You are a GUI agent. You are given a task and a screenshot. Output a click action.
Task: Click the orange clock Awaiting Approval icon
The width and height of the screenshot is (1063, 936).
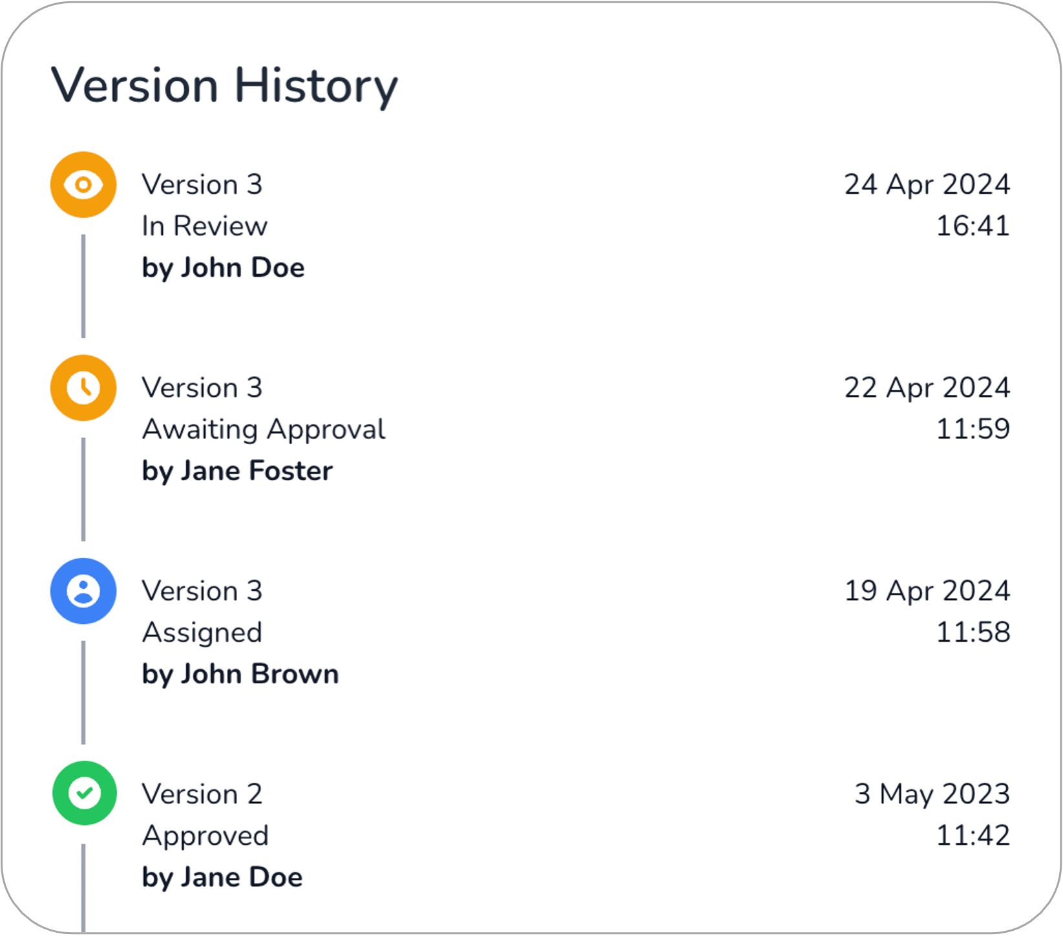pos(83,388)
